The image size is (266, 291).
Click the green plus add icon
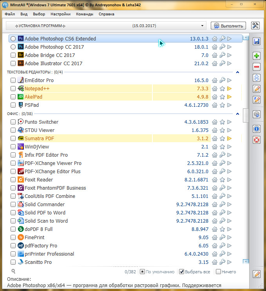[x=257, y=56]
